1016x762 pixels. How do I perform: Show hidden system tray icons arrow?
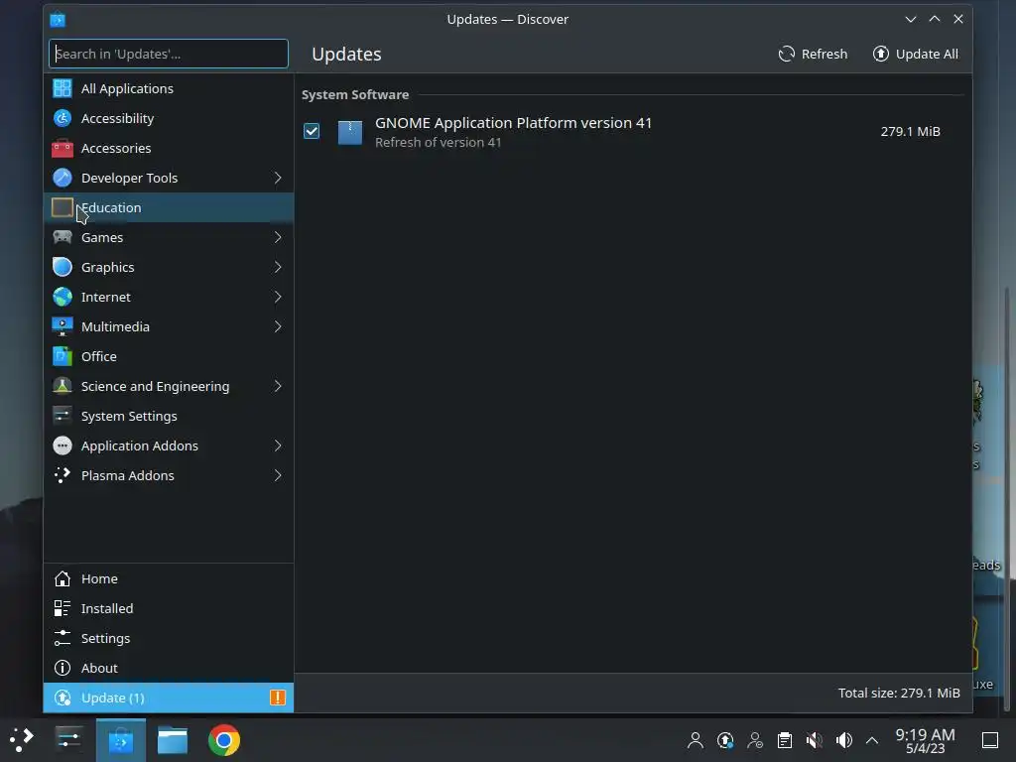point(872,740)
